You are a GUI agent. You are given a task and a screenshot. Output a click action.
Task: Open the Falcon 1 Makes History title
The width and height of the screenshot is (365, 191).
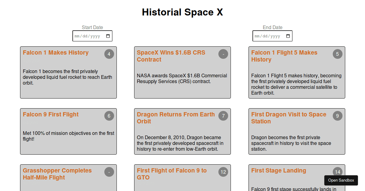[x=56, y=52]
